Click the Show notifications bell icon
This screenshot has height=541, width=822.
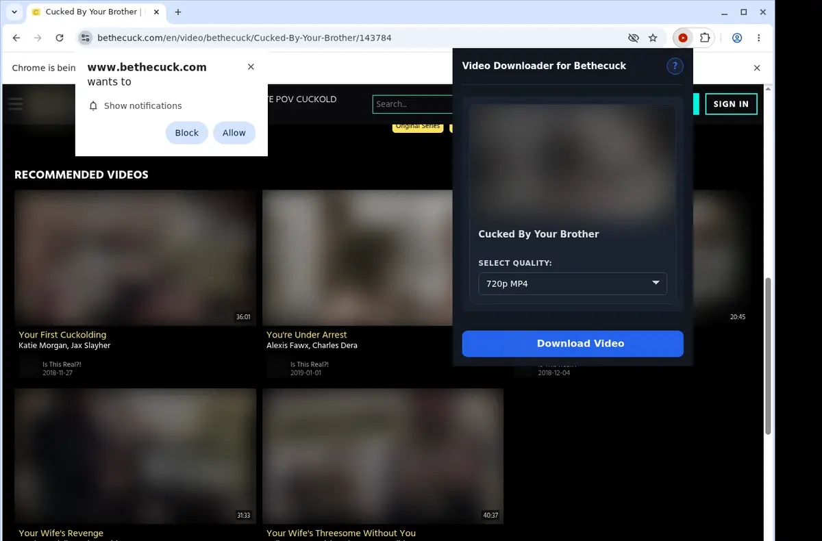click(94, 105)
